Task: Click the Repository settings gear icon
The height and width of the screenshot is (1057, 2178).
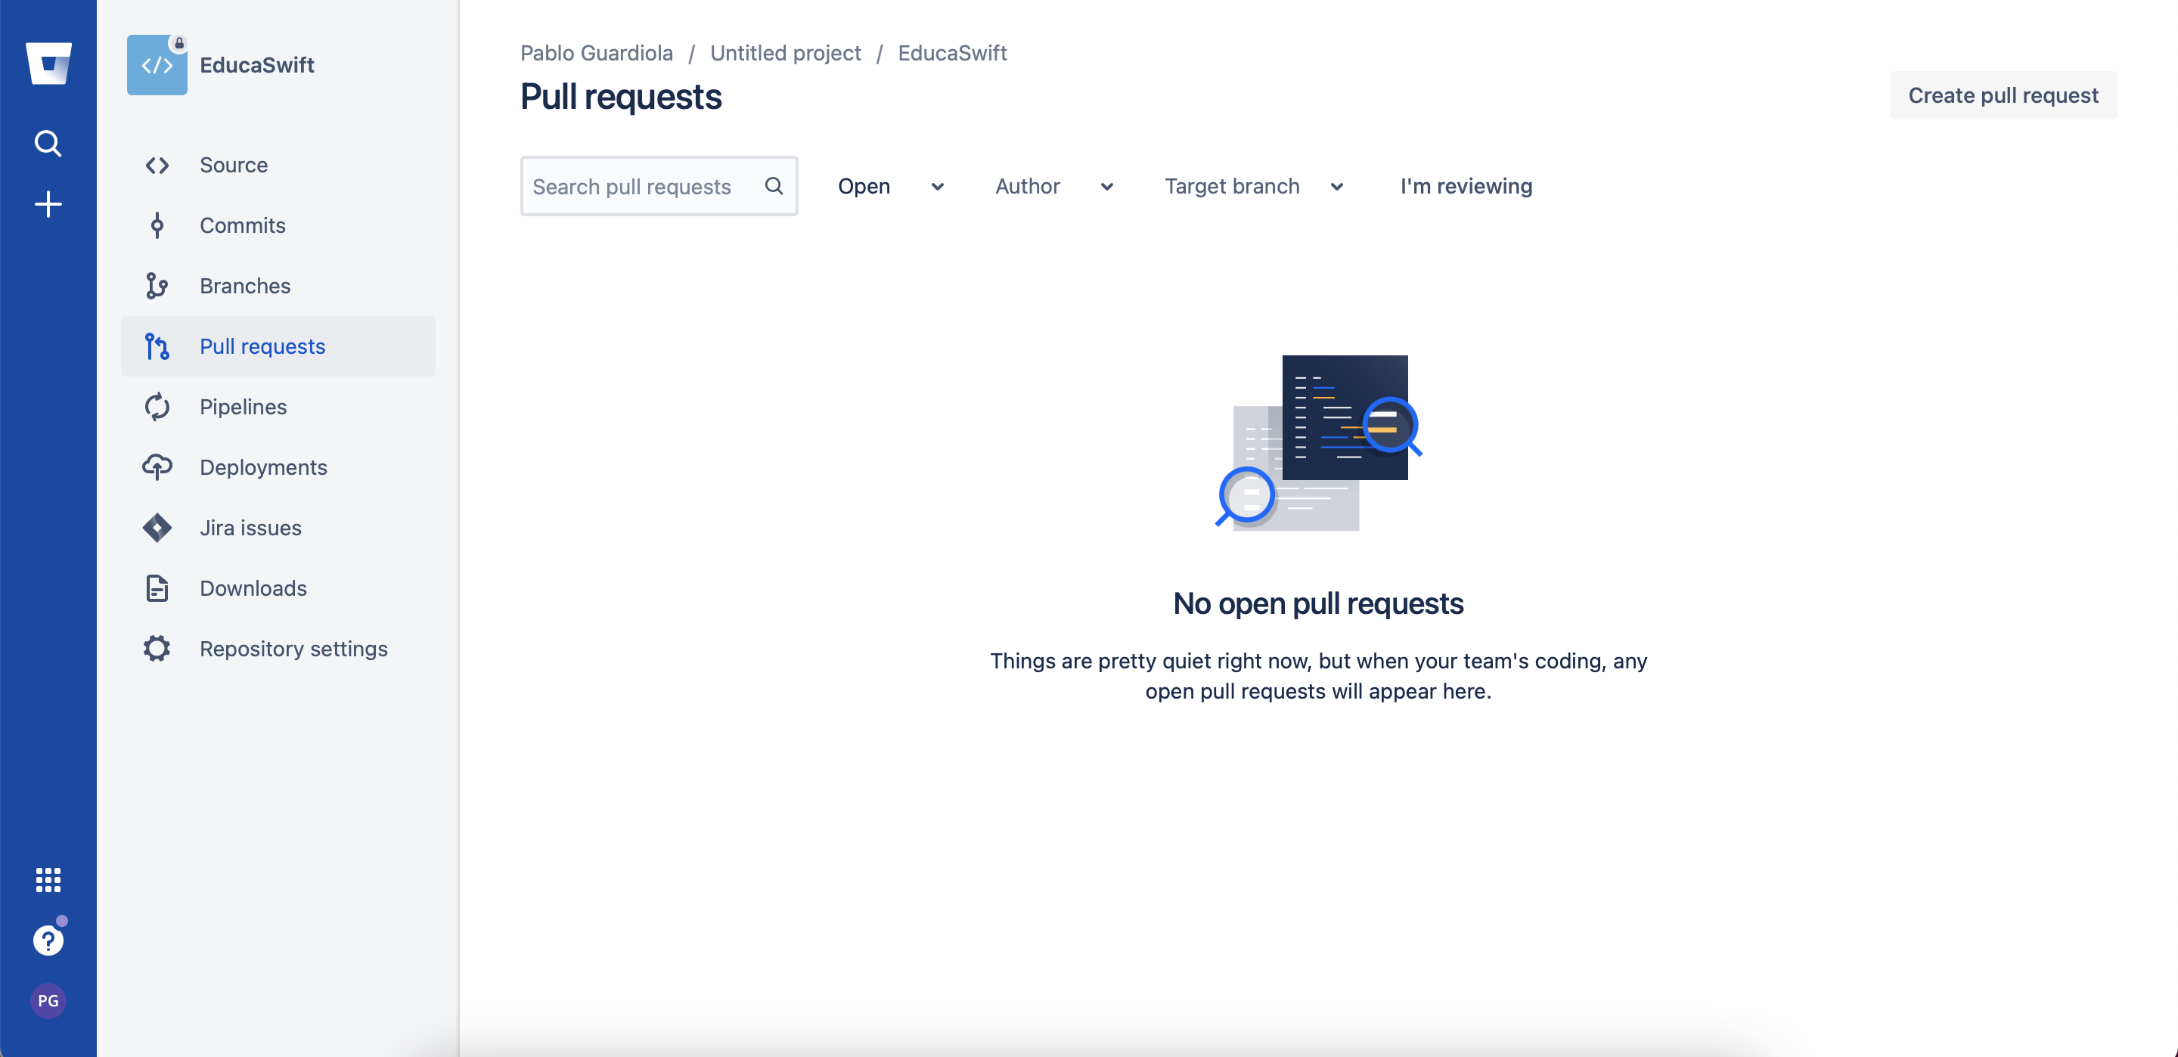Action: point(157,649)
